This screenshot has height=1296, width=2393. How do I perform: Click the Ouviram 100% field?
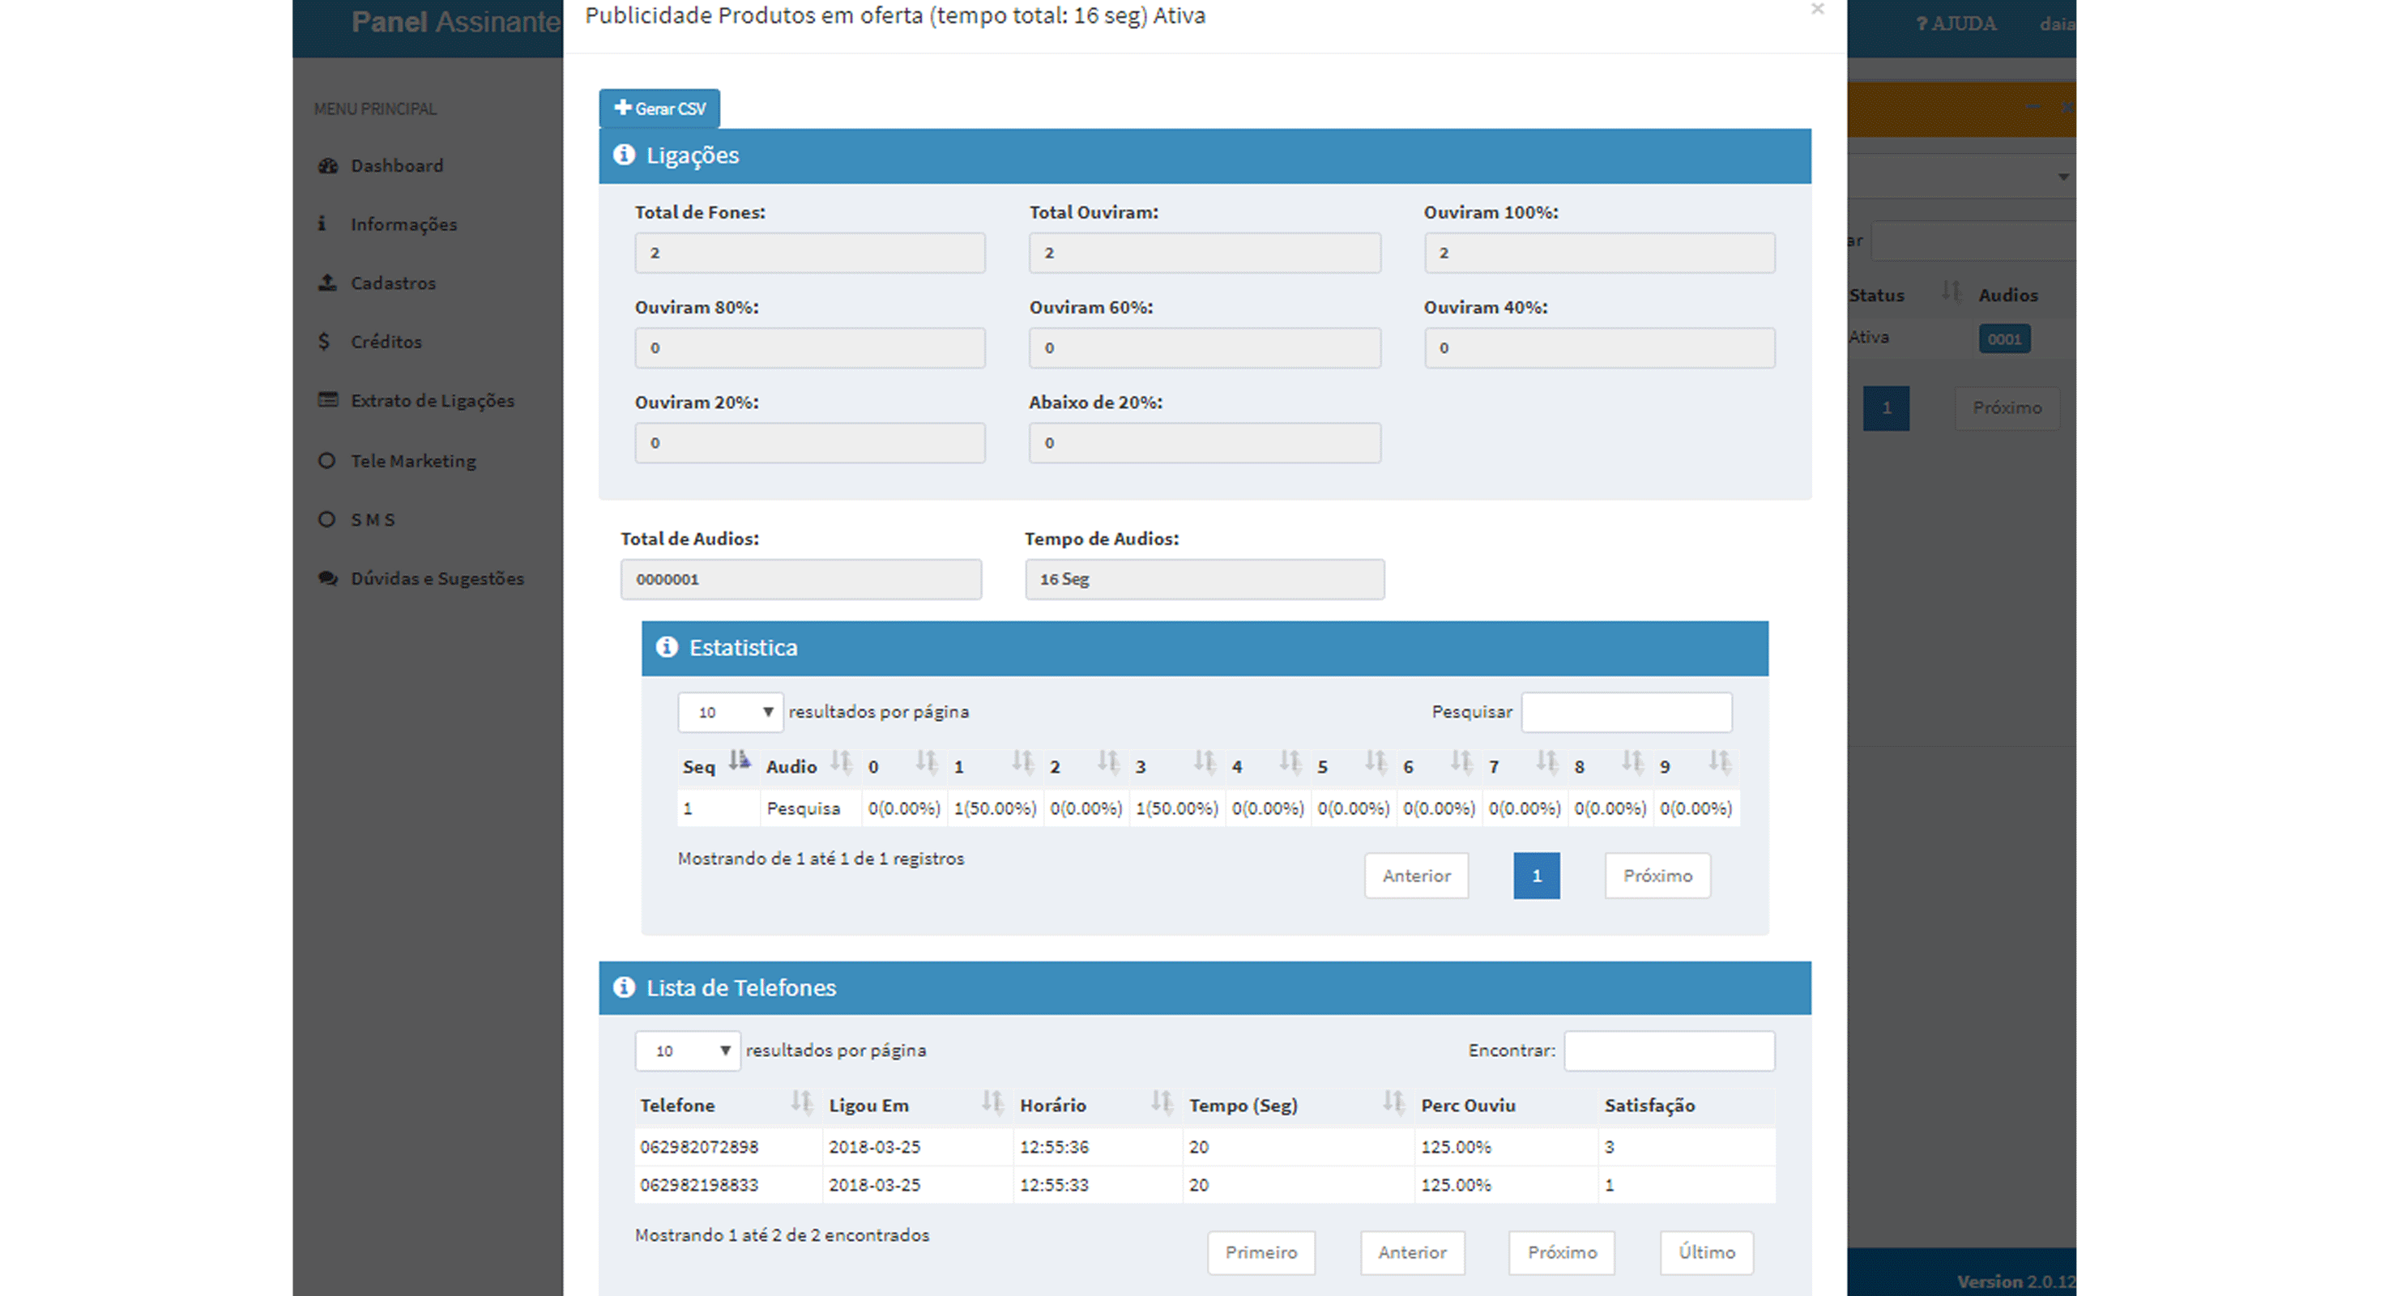pyautogui.click(x=1599, y=253)
